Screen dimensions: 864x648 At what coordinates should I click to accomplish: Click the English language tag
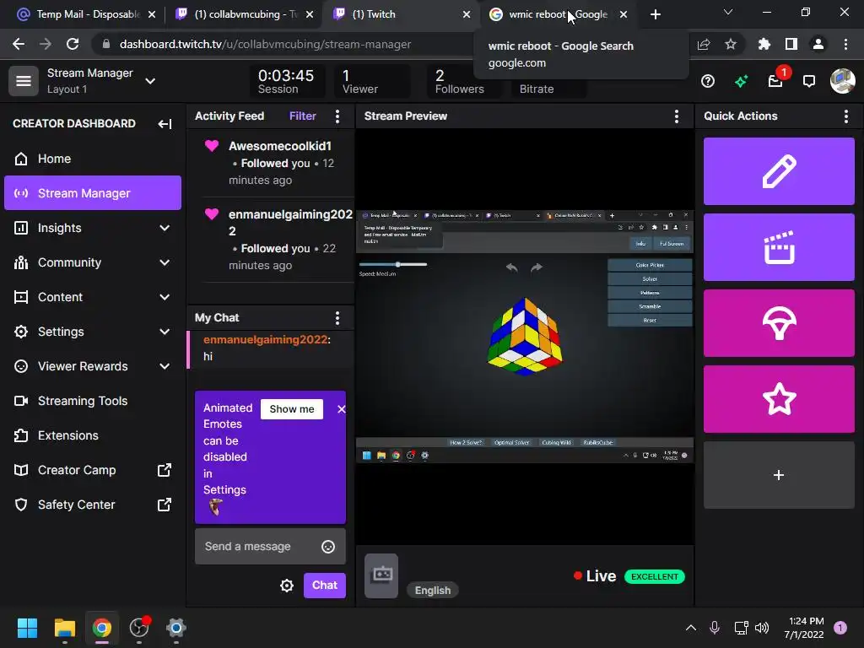coord(433,590)
